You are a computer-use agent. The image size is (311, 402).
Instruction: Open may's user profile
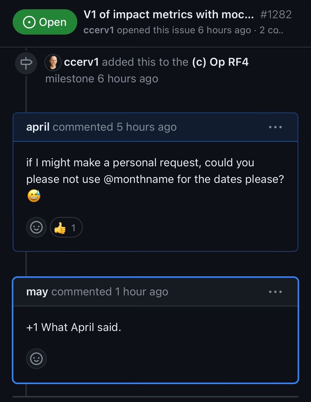tap(37, 292)
